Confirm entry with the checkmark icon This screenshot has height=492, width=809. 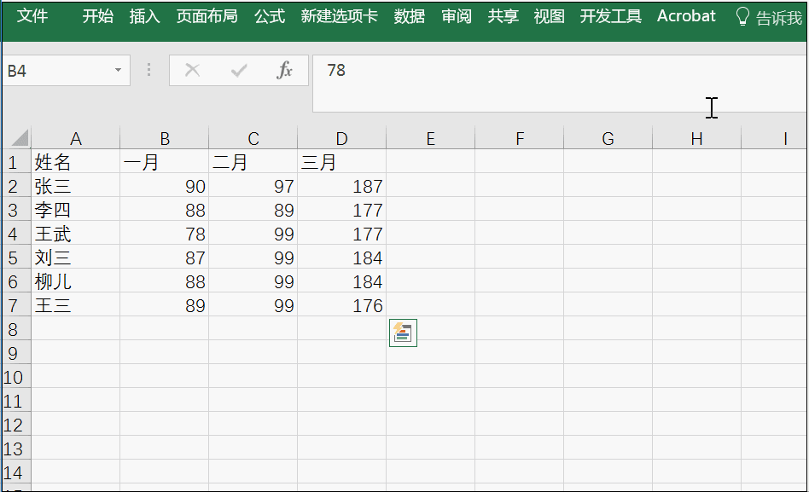click(239, 70)
